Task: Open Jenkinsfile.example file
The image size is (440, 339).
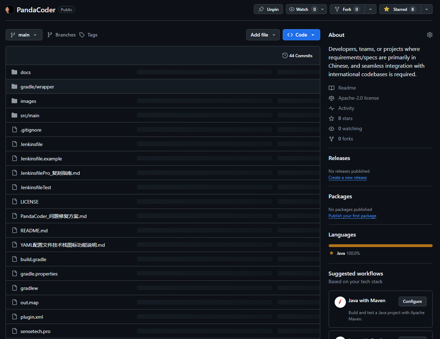Action: (41, 159)
